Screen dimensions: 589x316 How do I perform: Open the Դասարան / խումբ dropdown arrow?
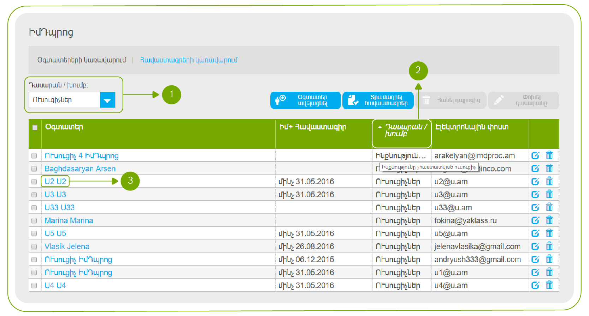point(107,100)
